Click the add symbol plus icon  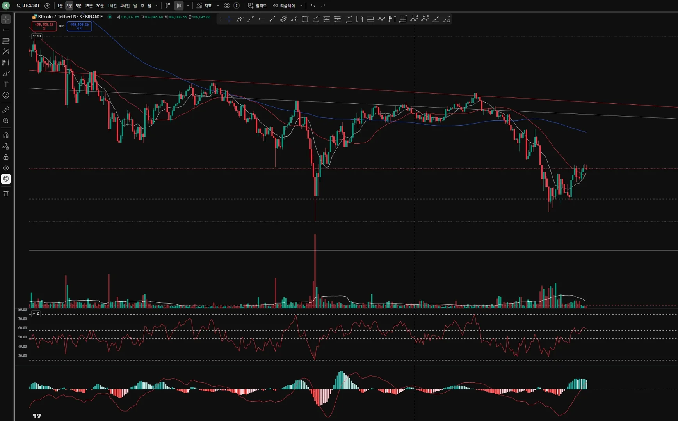(47, 5)
